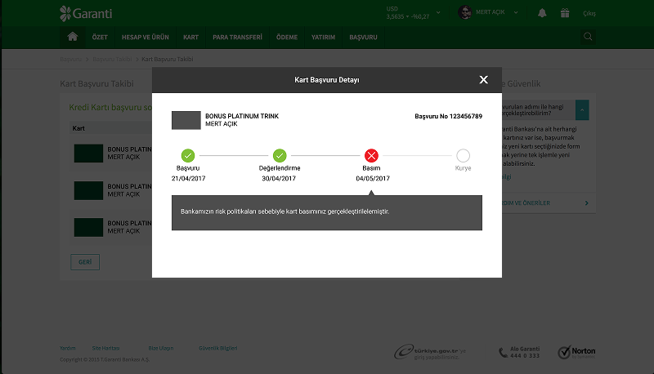Click the empty Kurye step circle
Screen dimensions: 654x374
tap(463, 155)
